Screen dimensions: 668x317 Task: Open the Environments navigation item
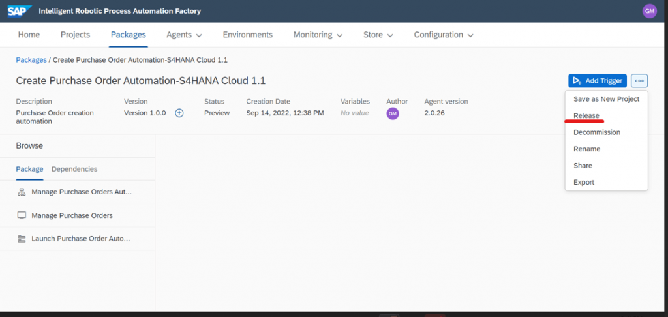[247, 35]
